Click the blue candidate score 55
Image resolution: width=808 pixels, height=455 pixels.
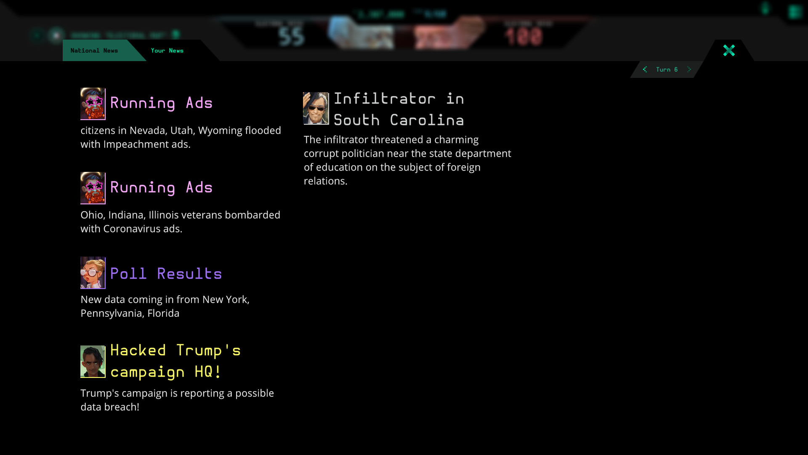tap(291, 37)
